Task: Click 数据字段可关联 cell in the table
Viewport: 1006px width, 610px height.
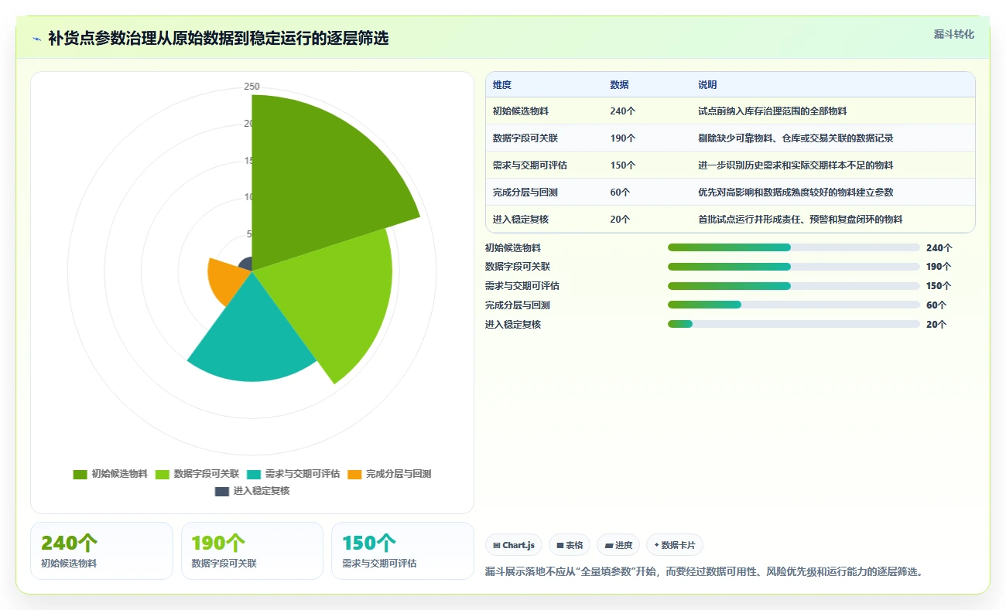Action: tap(525, 138)
